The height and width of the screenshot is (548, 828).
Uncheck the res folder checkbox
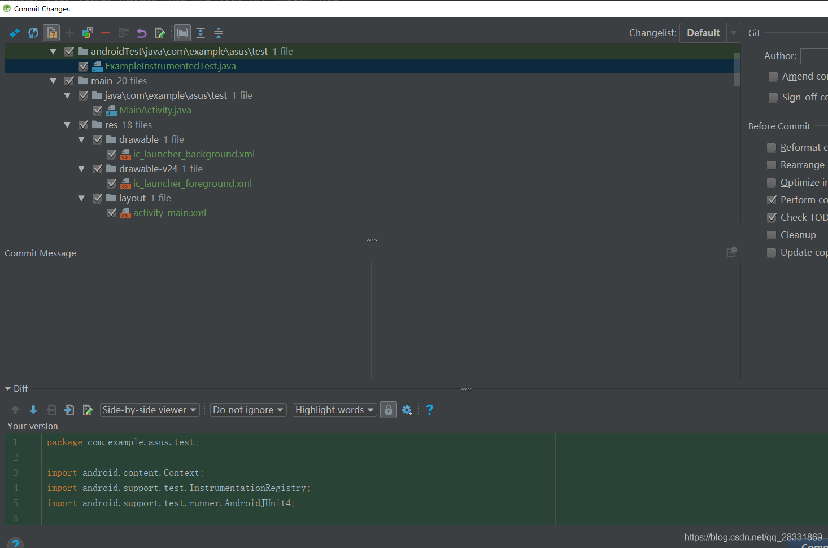click(84, 125)
